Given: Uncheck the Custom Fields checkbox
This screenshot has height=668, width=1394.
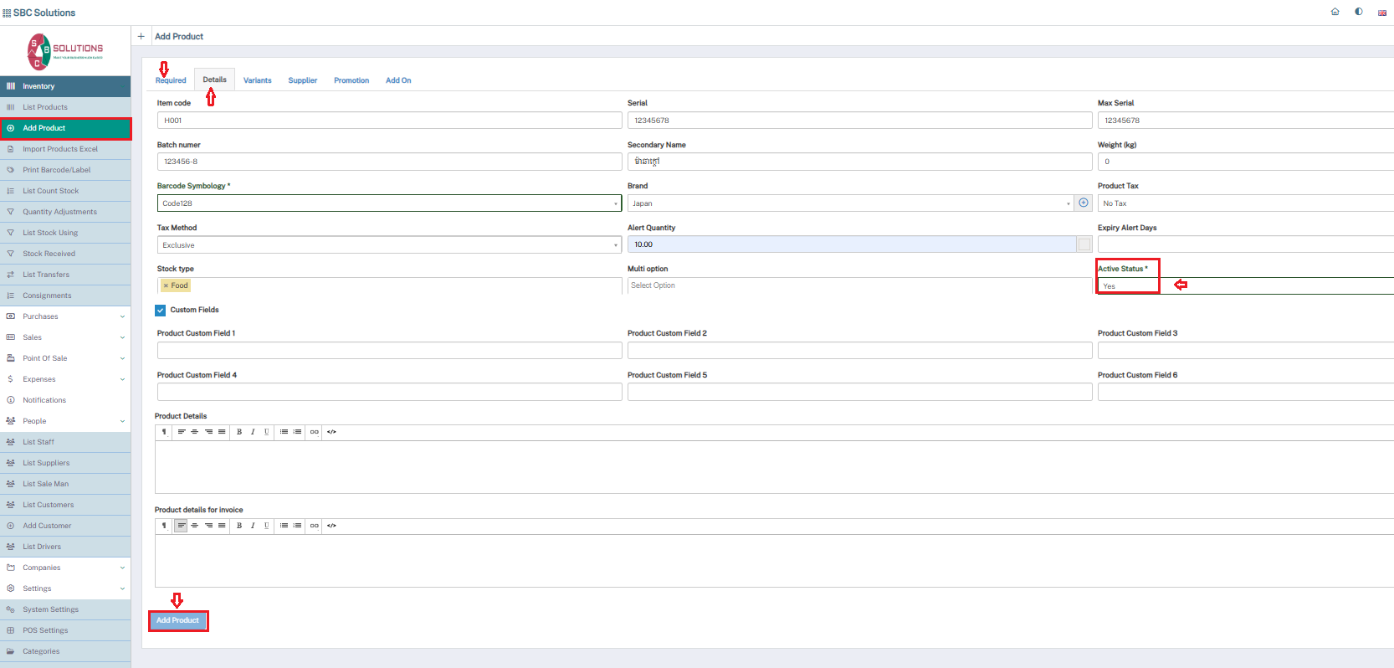Looking at the screenshot, I should (x=161, y=311).
